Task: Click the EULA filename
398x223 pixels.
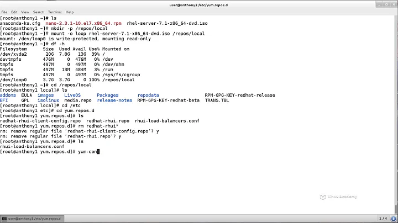Action: pyautogui.click(x=27, y=95)
